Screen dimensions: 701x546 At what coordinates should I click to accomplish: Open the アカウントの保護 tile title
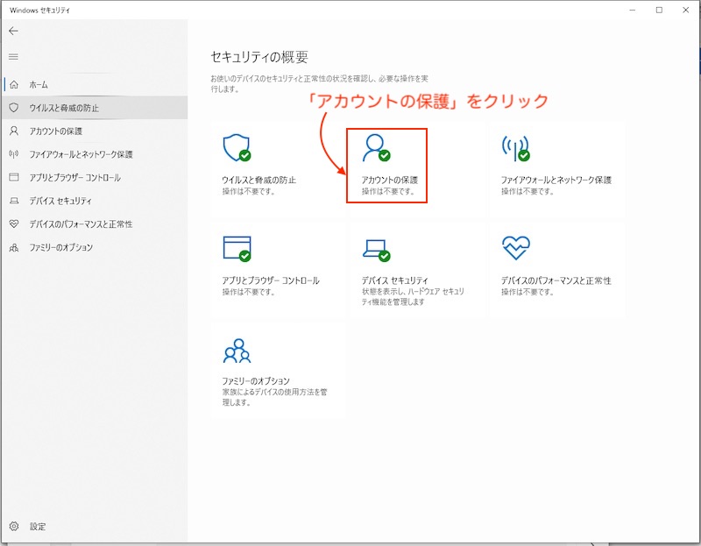389,180
